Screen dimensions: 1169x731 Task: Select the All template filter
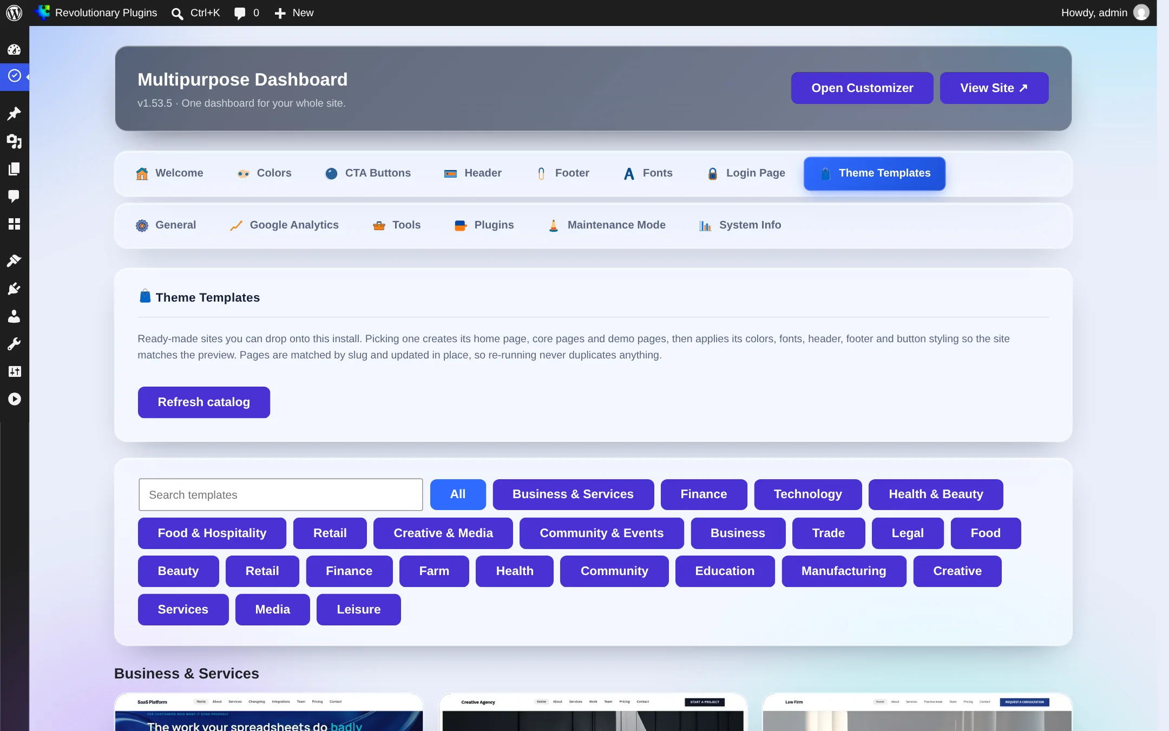click(458, 494)
